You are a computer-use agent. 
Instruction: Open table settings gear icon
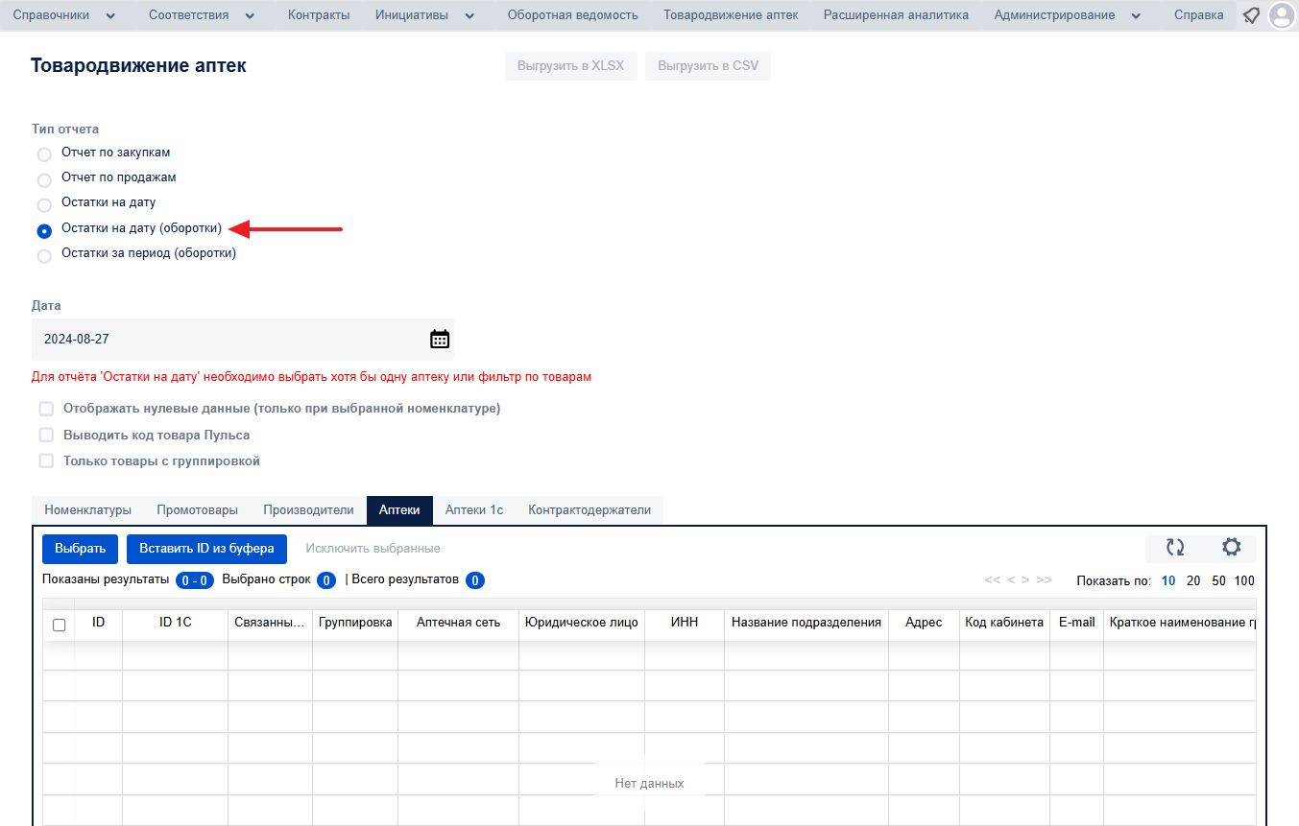click(x=1231, y=548)
